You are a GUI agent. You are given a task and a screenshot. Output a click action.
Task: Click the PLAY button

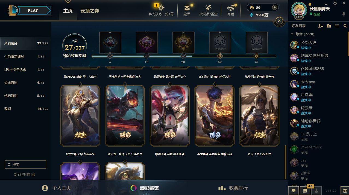[x=33, y=10]
